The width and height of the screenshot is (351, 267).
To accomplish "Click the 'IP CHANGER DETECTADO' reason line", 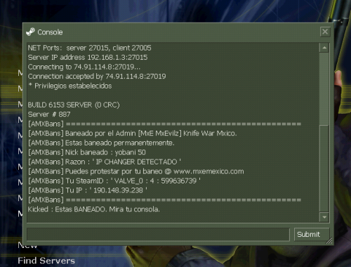I will pos(105,162).
